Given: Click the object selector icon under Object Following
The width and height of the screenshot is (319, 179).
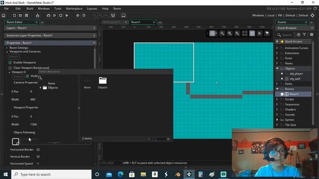Looking at the screenshot, I should (15, 141).
